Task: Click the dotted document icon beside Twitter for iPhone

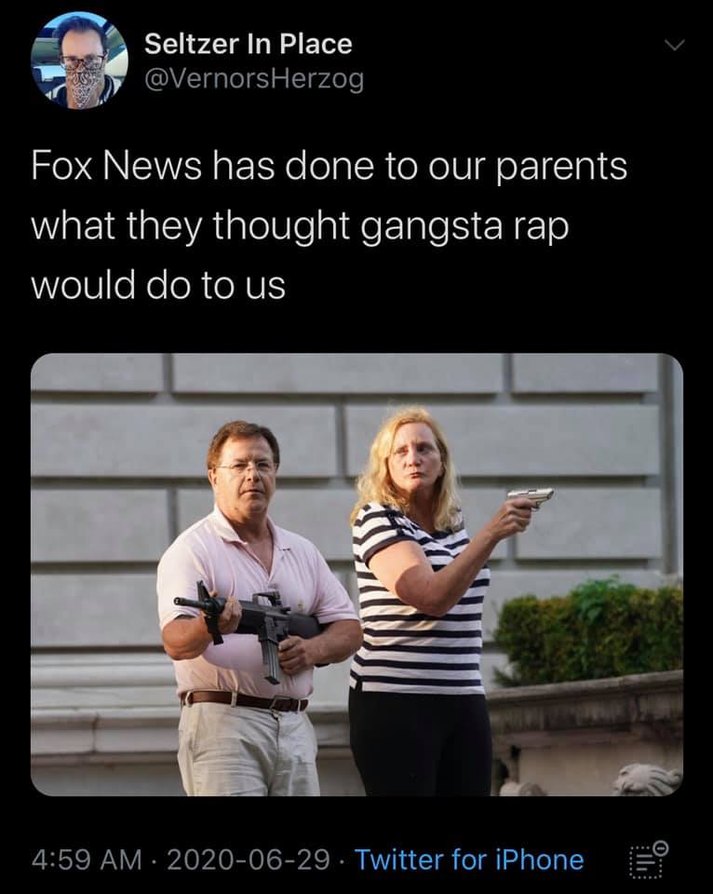Action: pos(649,860)
